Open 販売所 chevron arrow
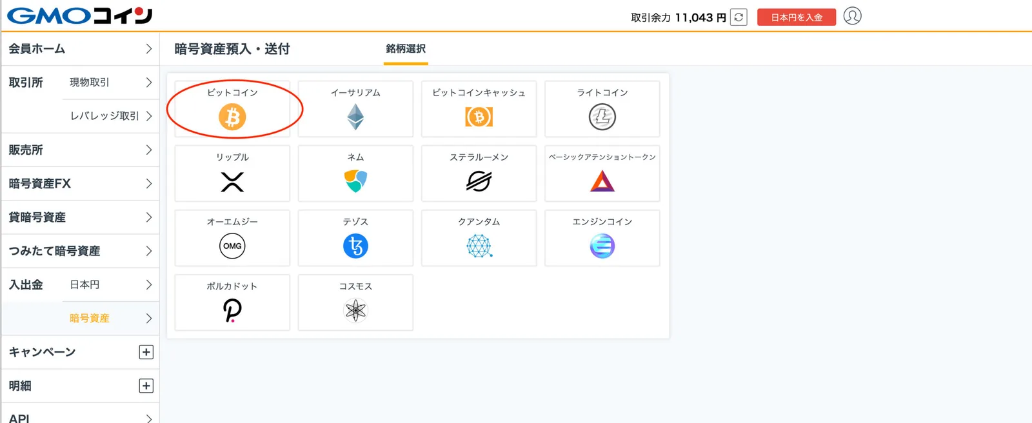1032x423 pixels. [x=149, y=150]
